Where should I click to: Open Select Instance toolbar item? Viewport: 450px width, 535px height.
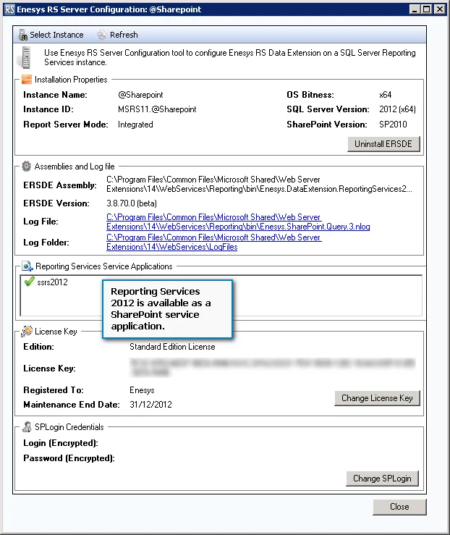(x=51, y=35)
